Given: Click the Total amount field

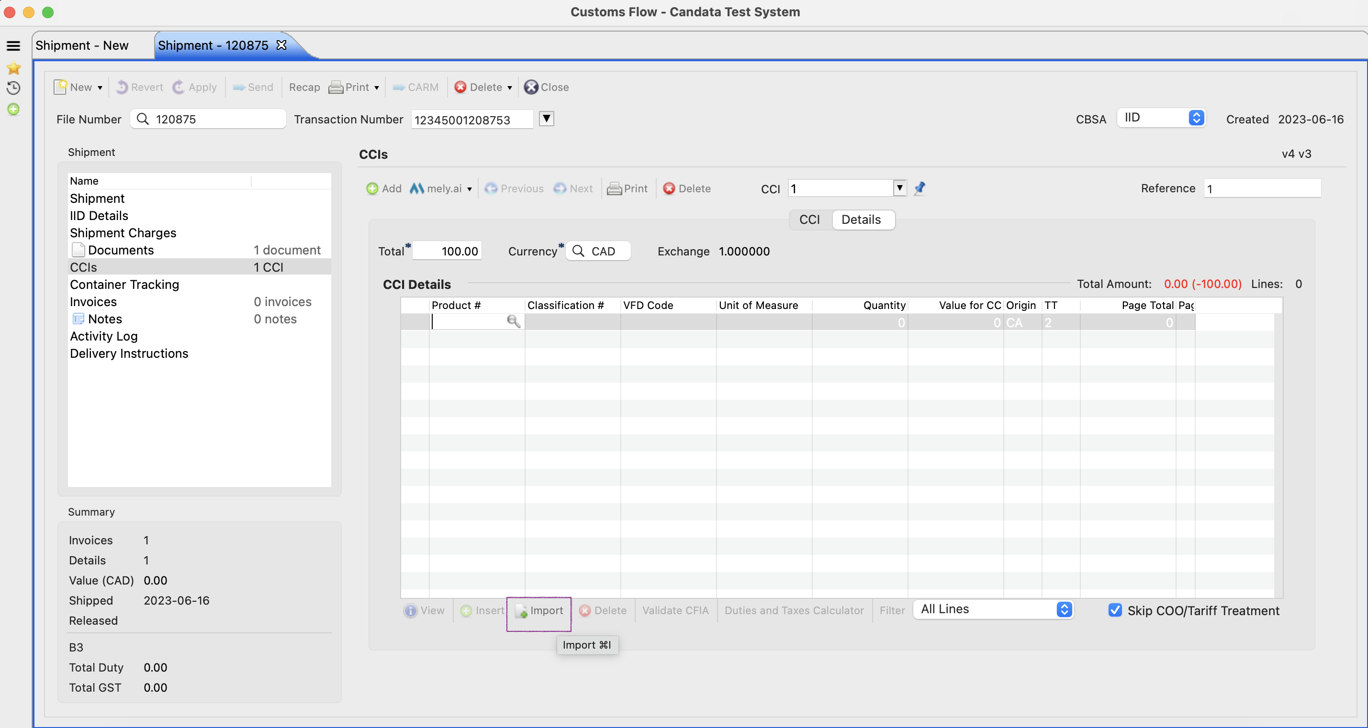Looking at the screenshot, I should click(x=447, y=251).
